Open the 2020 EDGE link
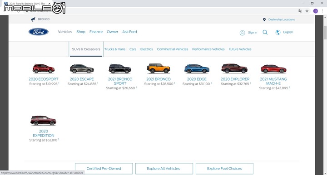Screen dimensions: 327x175 coord(197,79)
